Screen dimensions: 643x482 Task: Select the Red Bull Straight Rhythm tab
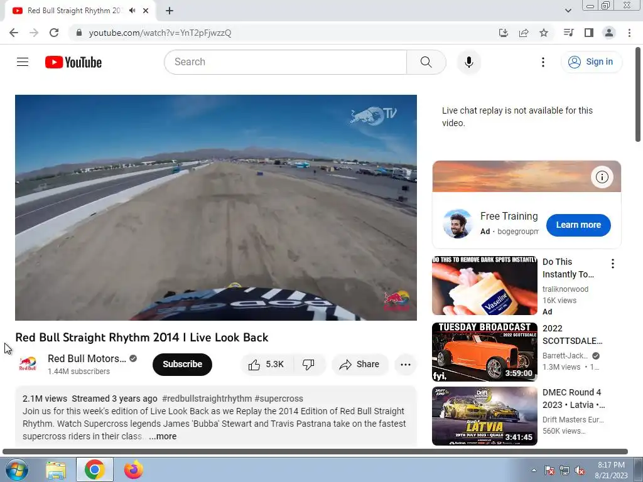coord(74,11)
